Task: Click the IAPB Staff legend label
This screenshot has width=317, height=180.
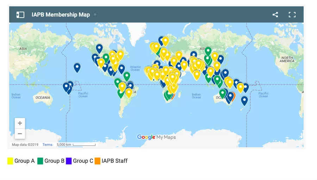Action: [x=114, y=161]
